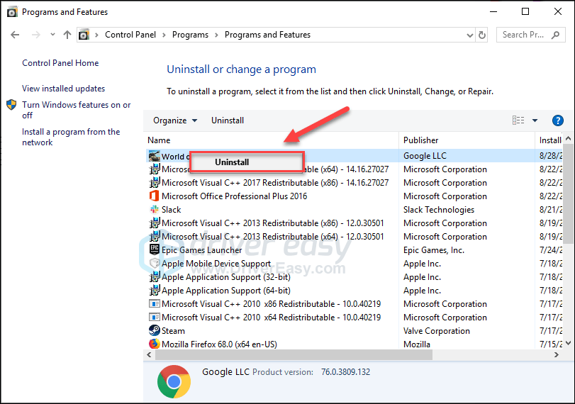This screenshot has height=404, width=575.
Task: Click the search magnifier icon
Action: (556, 35)
